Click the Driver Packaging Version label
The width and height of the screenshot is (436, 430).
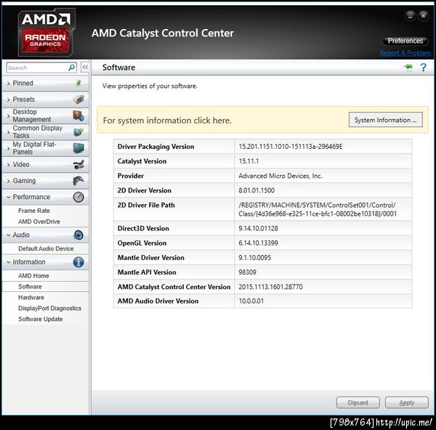(156, 147)
